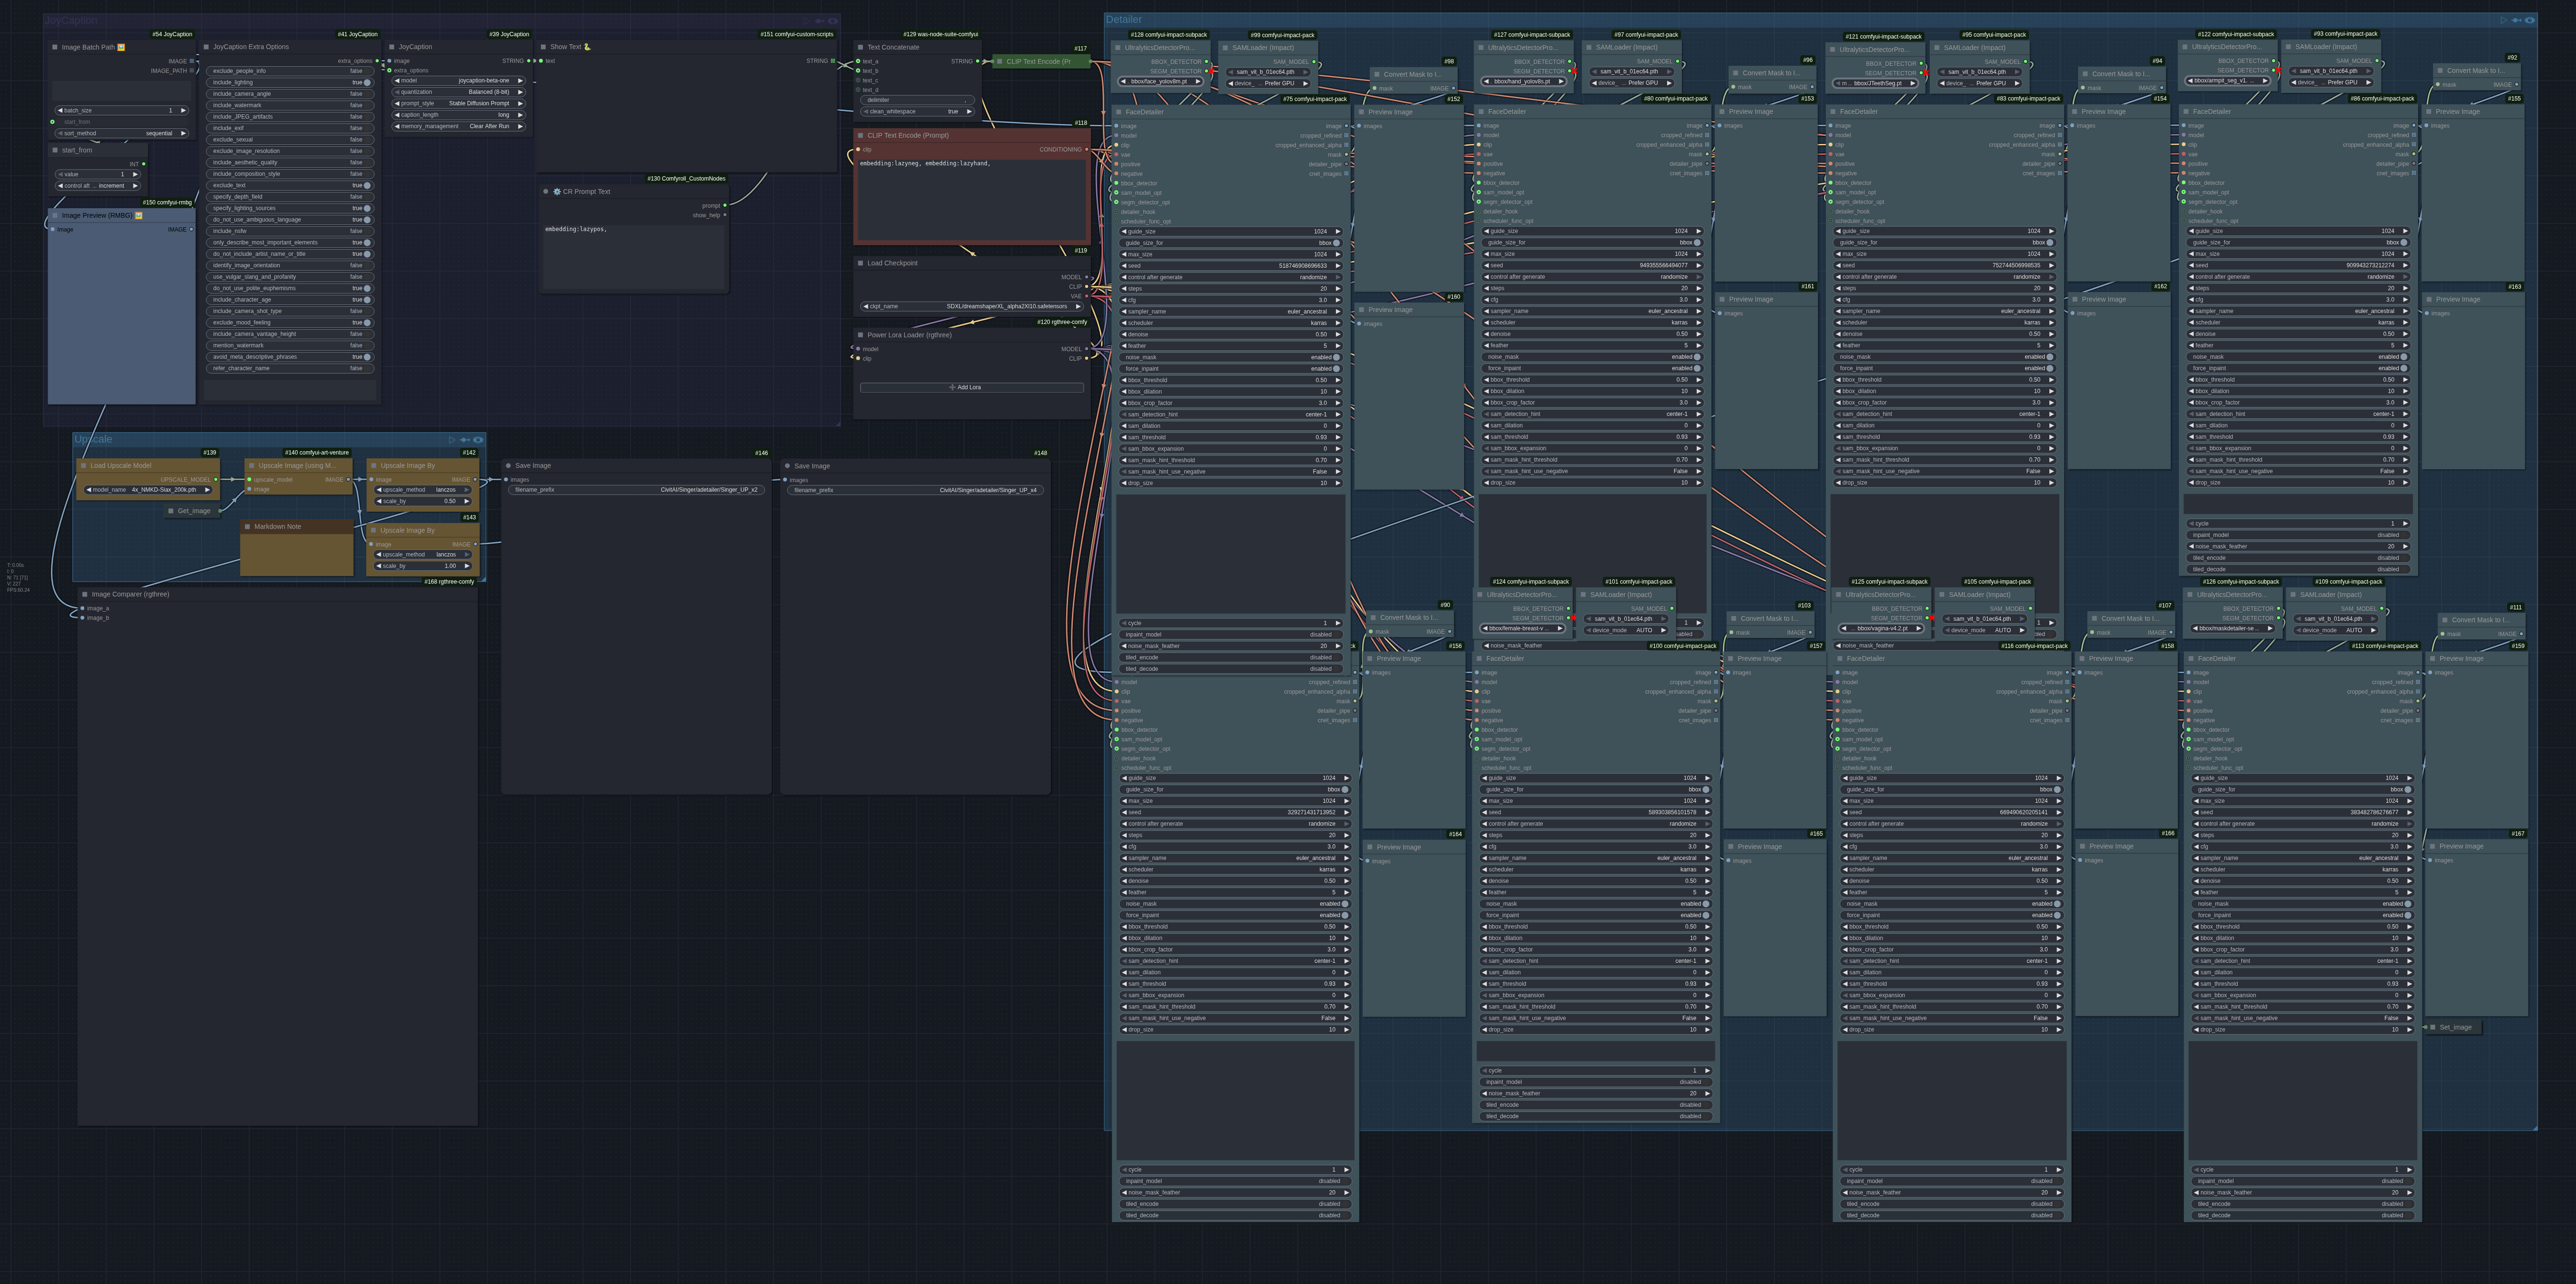Viewport: 2576px width, 1284px height.
Task: Open the prompt_style dropdown in JoyCaption
Action: tap(459, 103)
